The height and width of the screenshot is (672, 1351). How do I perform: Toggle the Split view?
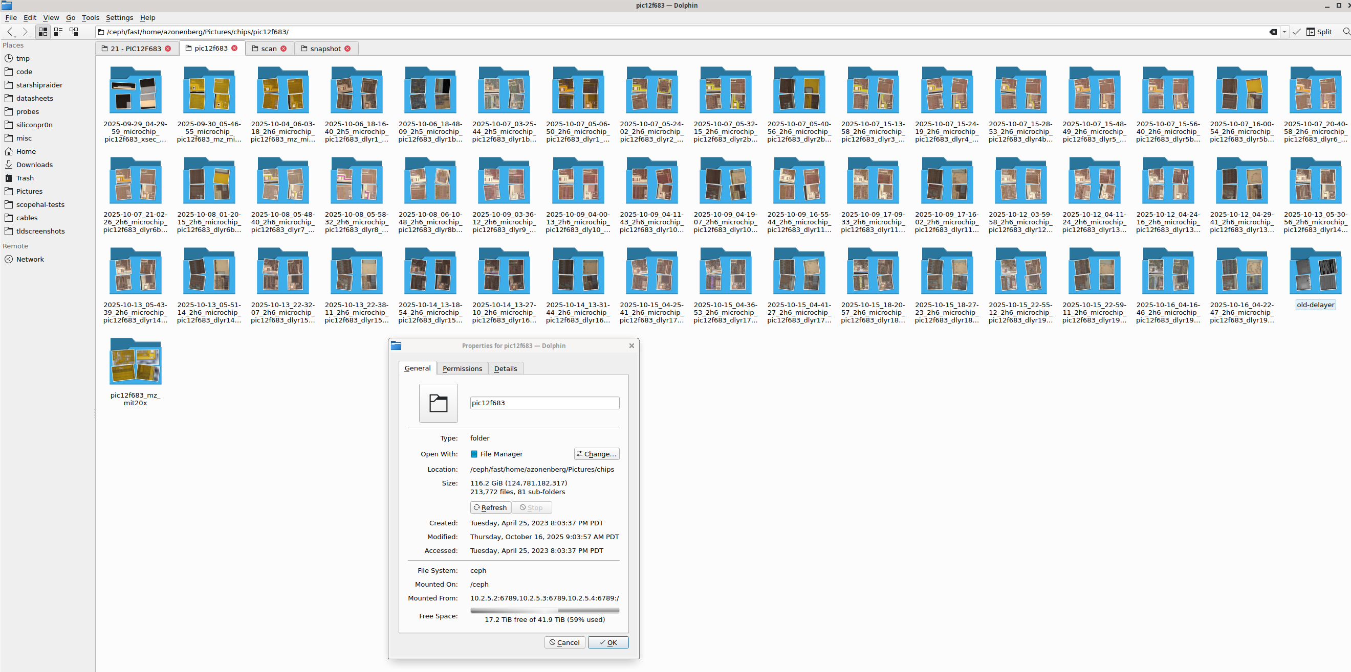(x=1319, y=32)
